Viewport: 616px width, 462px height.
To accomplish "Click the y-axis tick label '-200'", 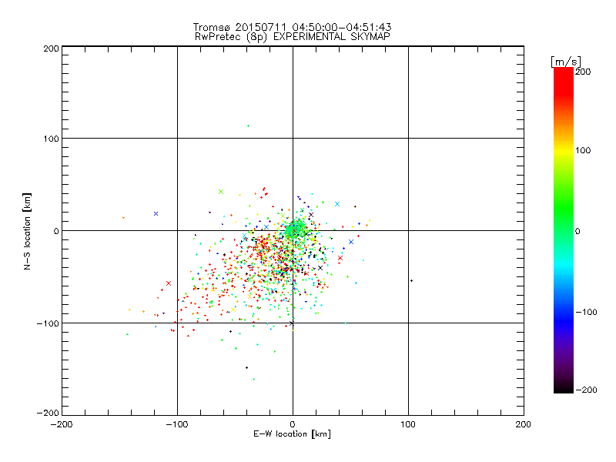I will 48,413.
